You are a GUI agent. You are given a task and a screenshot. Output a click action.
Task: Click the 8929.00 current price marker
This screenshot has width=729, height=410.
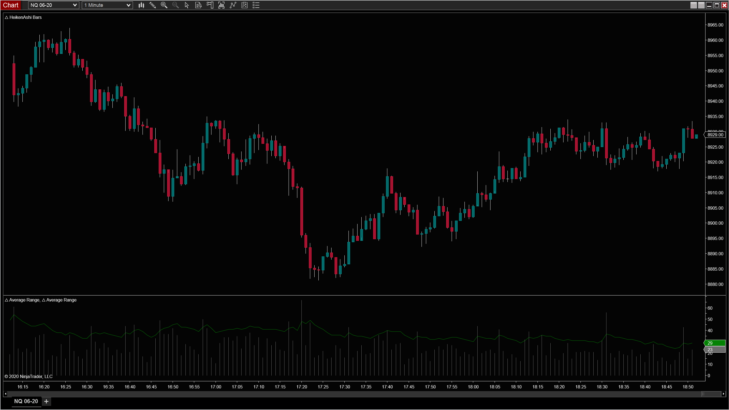coord(715,135)
